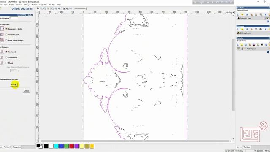The width and height of the screenshot is (270, 152).
Task: Select the blue colour swatch
Action: [61, 146]
